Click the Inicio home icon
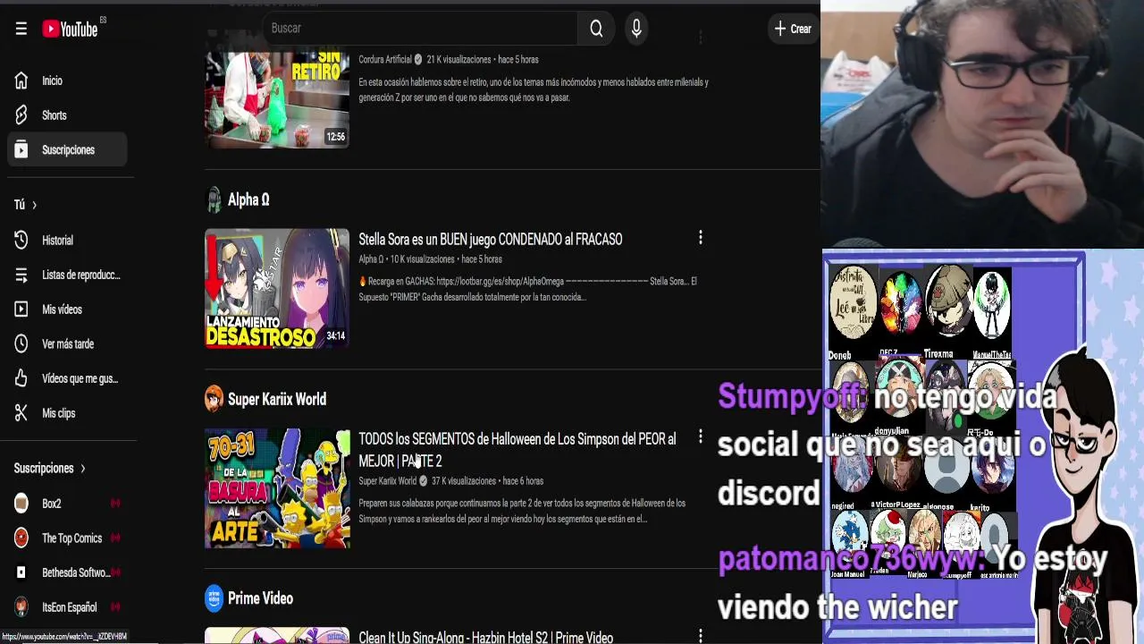 [x=21, y=80]
